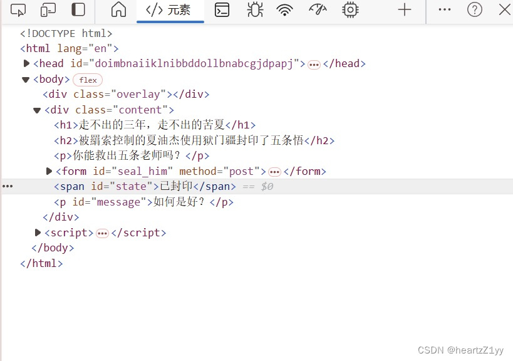The height and width of the screenshot is (361, 513).
Task: Select the div class overlay node
Action: coord(126,94)
